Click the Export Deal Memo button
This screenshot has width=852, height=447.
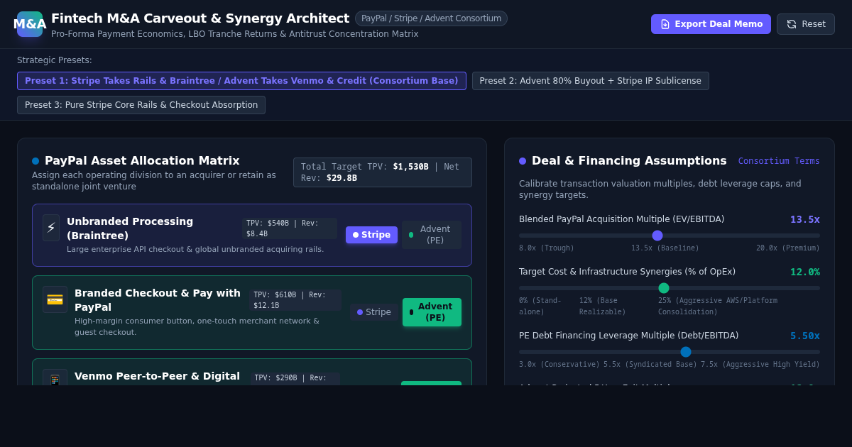point(711,24)
